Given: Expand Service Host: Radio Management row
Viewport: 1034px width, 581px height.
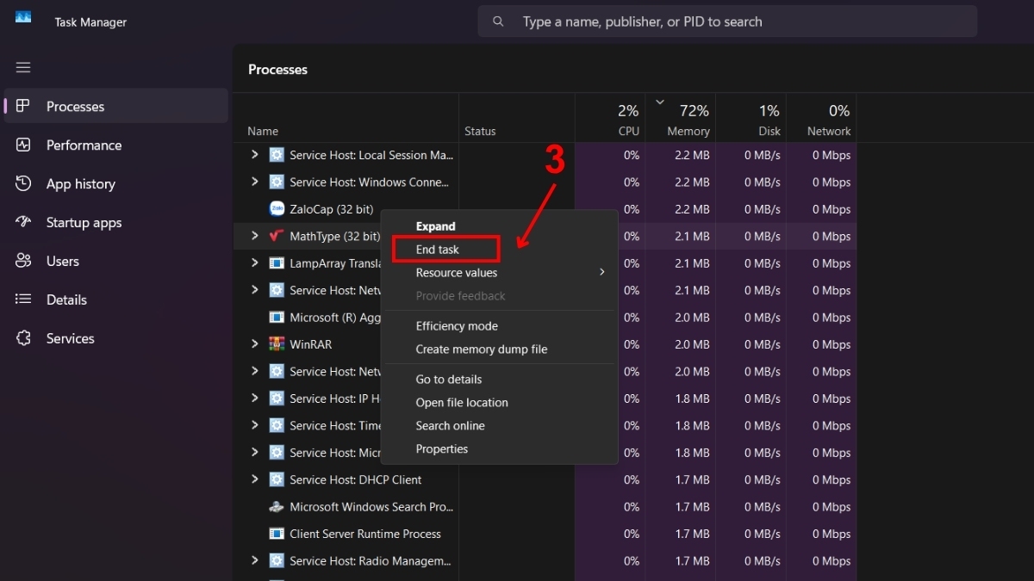Looking at the screenshot, I should (x=254, y=560).
